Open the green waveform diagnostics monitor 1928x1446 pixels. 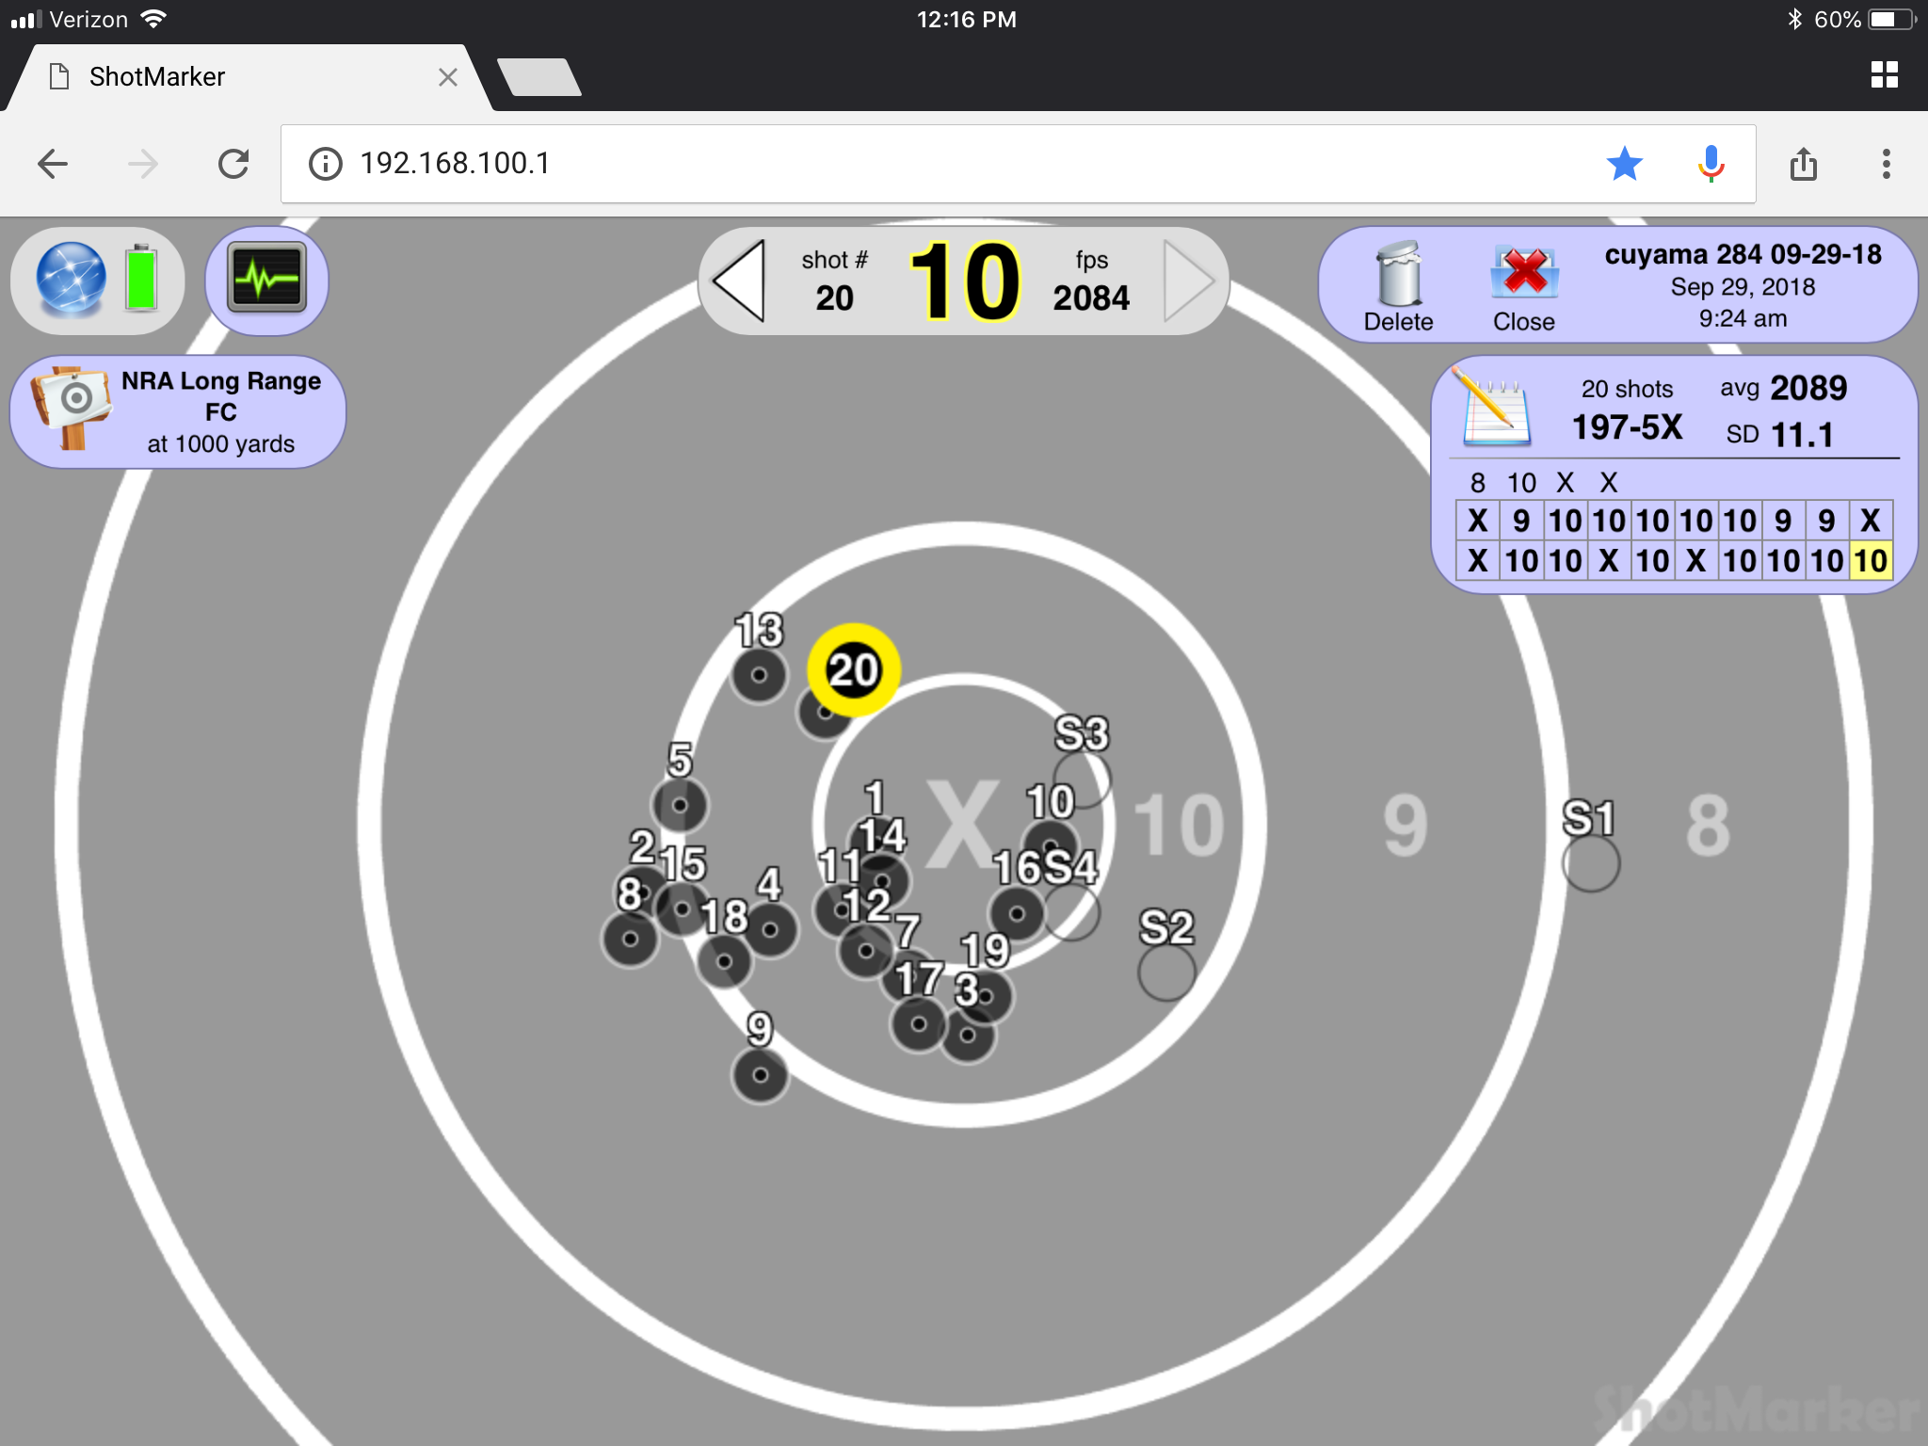click(267, 280)
